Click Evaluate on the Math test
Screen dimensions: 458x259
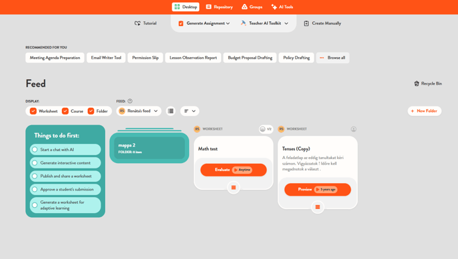234,170
